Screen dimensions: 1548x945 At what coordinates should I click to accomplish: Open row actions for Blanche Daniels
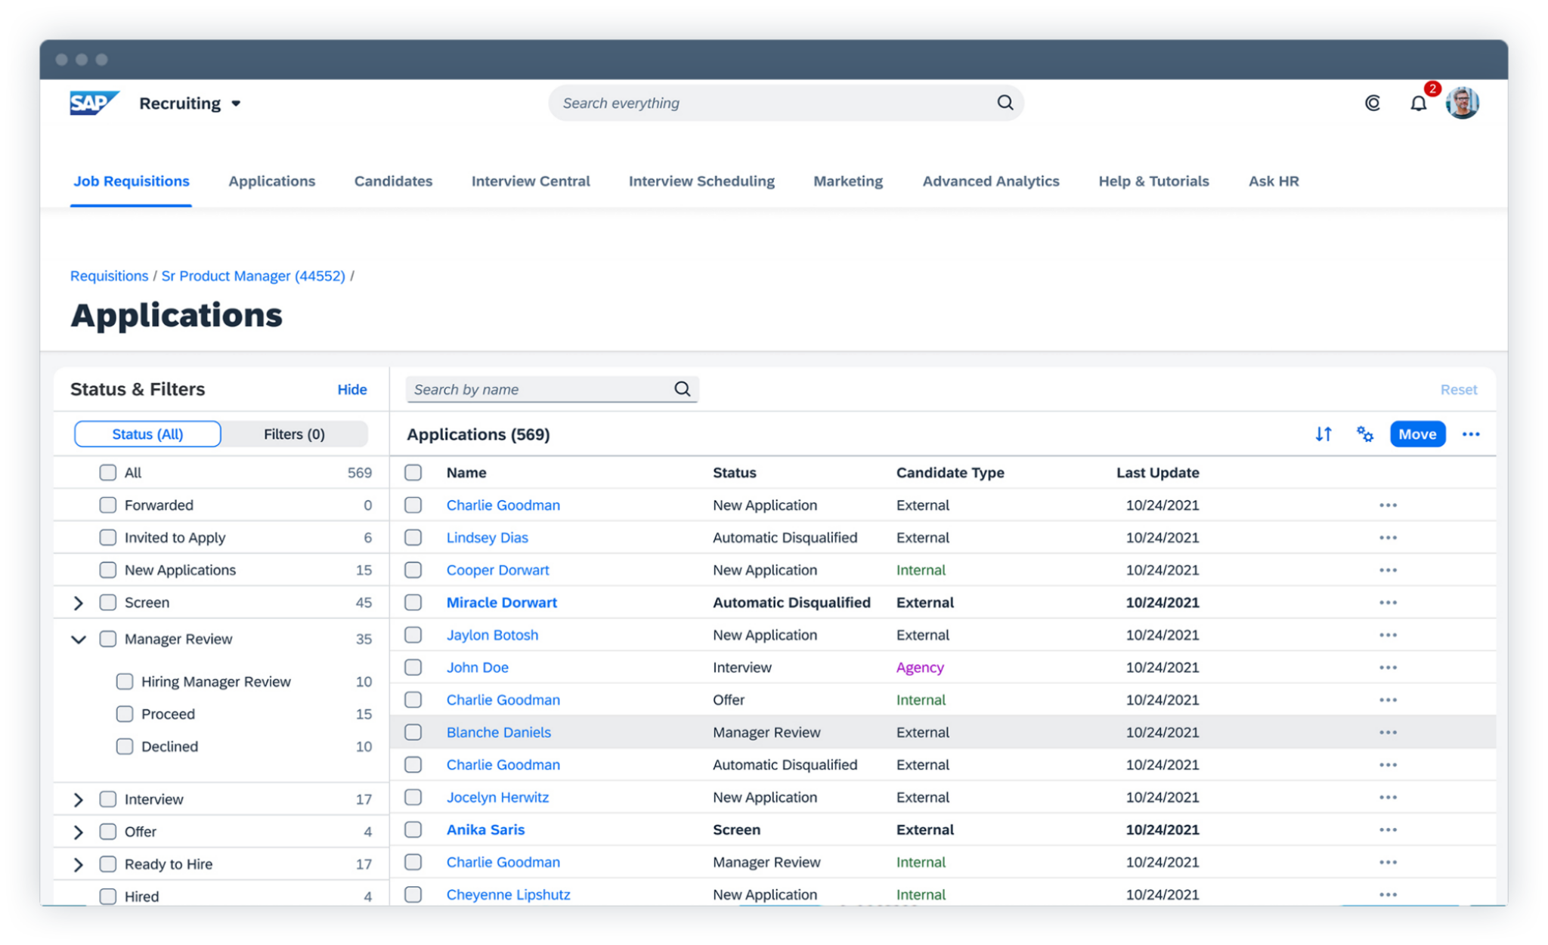pos(1388,733)
